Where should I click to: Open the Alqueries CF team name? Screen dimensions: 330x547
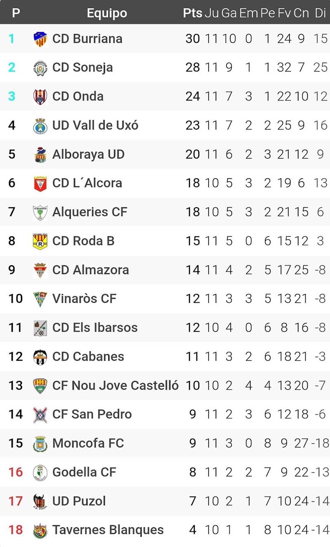[x=90, y=212]
